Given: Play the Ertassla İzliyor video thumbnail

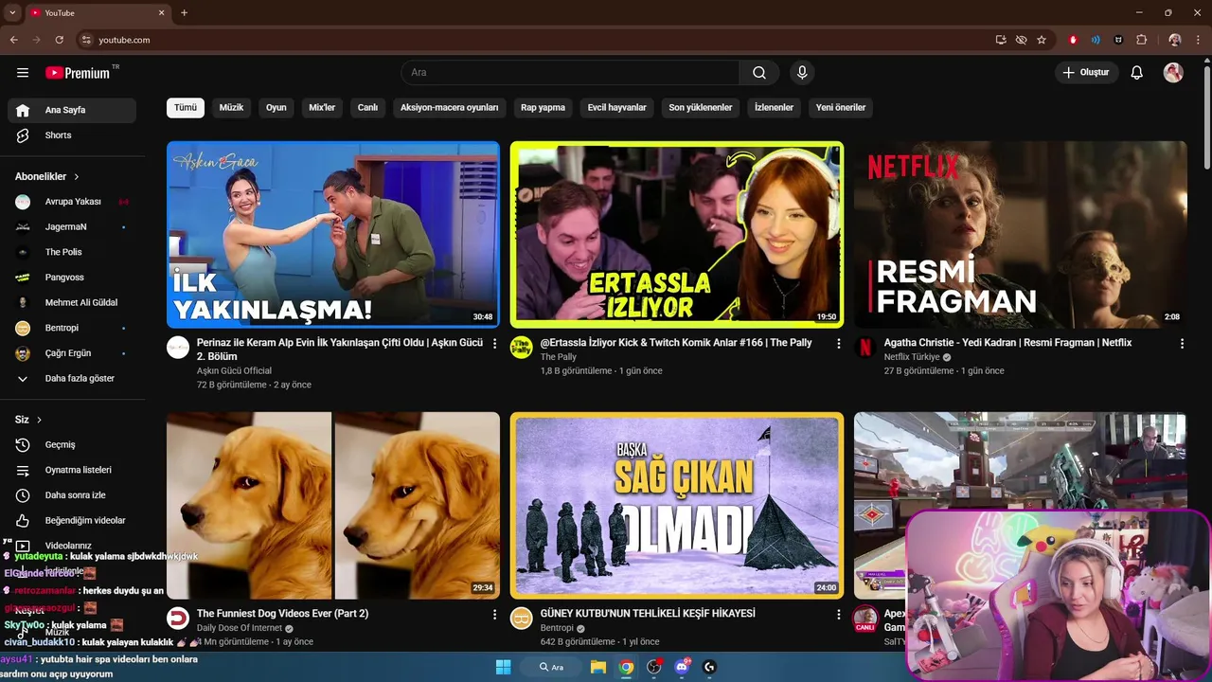Looking at the screenshot, I should pyautogui.click(x=676, y=235).
